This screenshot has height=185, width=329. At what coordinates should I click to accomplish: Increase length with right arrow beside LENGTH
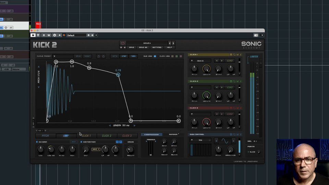pyautogui.click(x=134, y=125)
